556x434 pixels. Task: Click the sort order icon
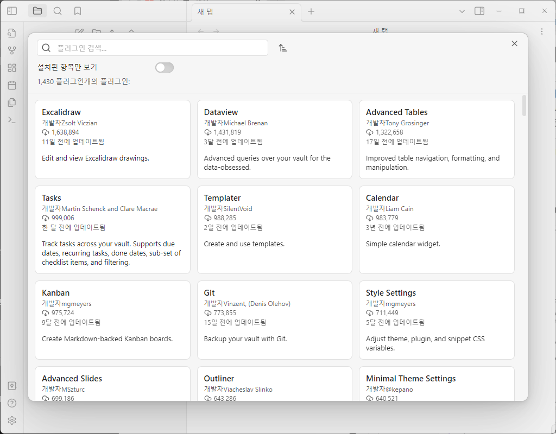coord(282,48)
